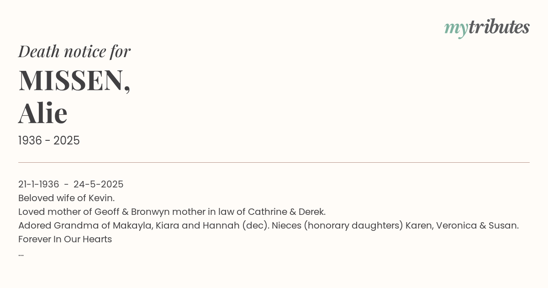Click the 'tributes' part of the logo
The image size is (548, 288).
coord(499,27)
